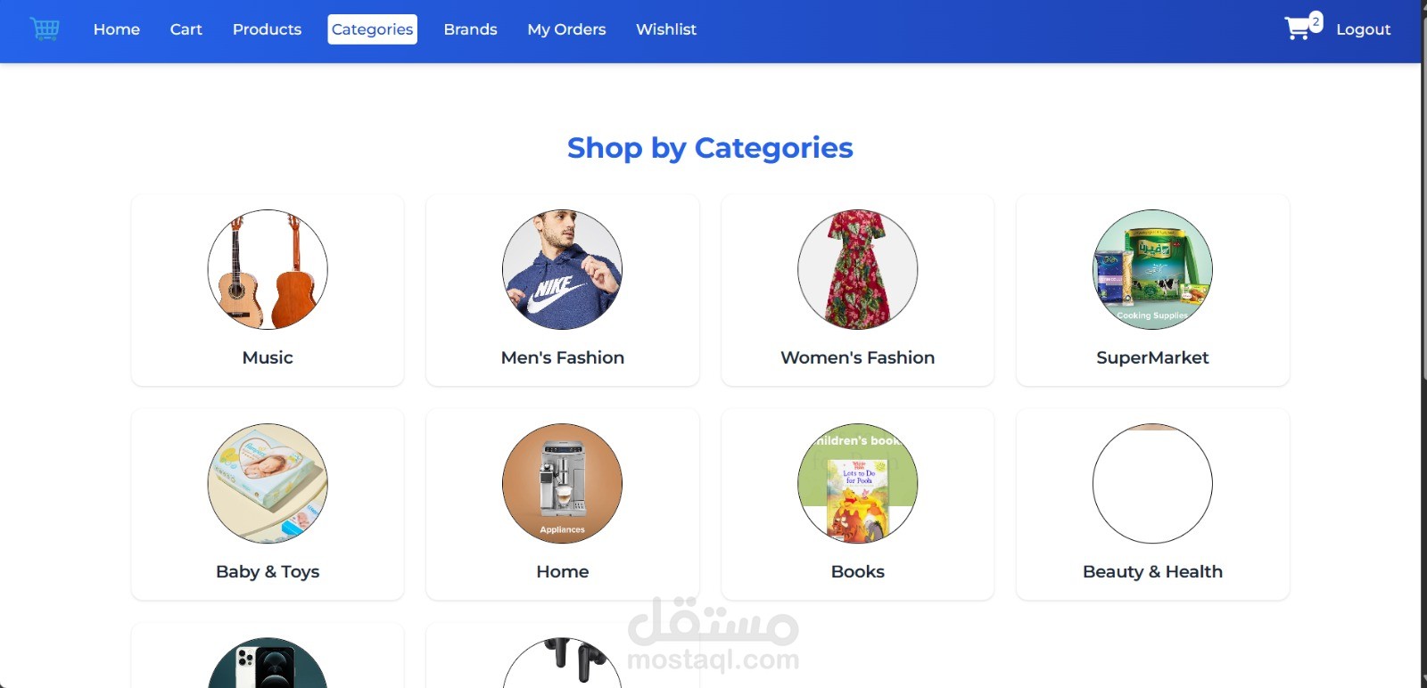
Task: Open the Home appliances coffee machine image
Action: coord(562,483)
